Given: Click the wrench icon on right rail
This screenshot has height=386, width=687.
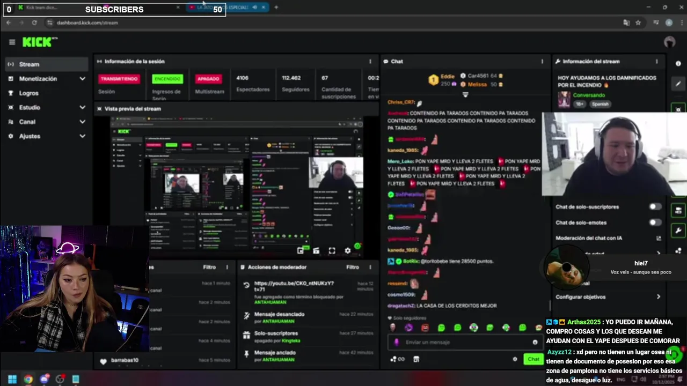Looking at the screenshot, I should (x=678, y=231).
